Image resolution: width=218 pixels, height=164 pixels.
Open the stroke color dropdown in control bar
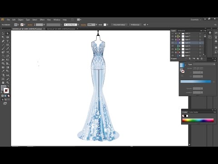(x=25, y=25)
